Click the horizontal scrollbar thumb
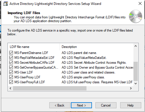145x112 pixels. coord(50,88)
